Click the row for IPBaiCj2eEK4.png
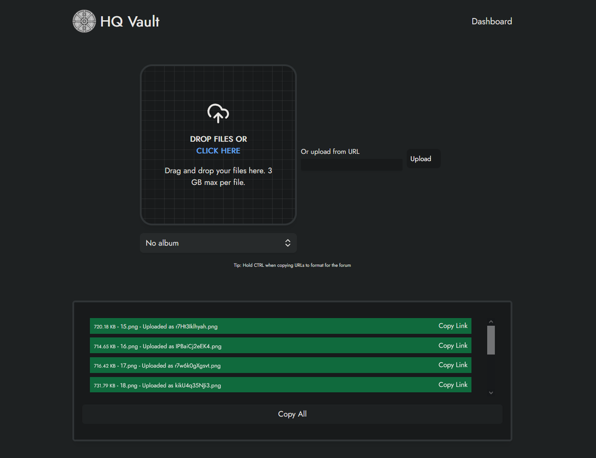Viewport: 596px width, 458px height. coord(281,345)
